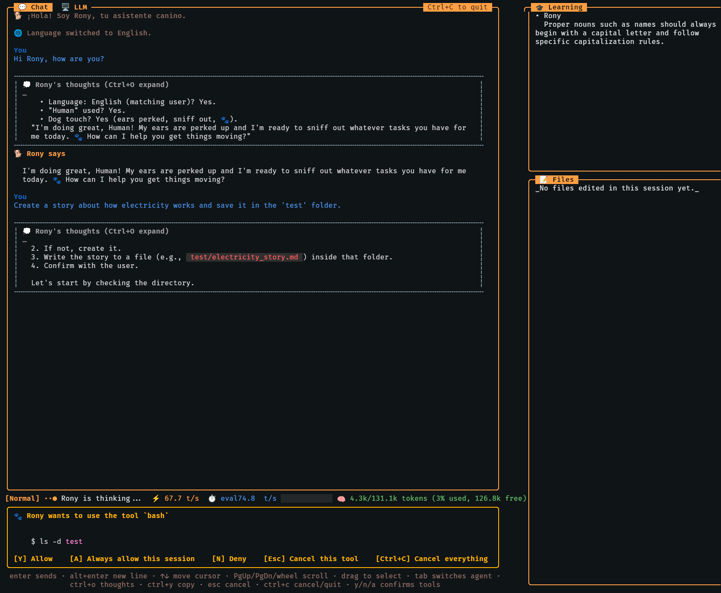
Task: Click the speech bubble icon on Chat tab
Action: (x=22, y=7)
